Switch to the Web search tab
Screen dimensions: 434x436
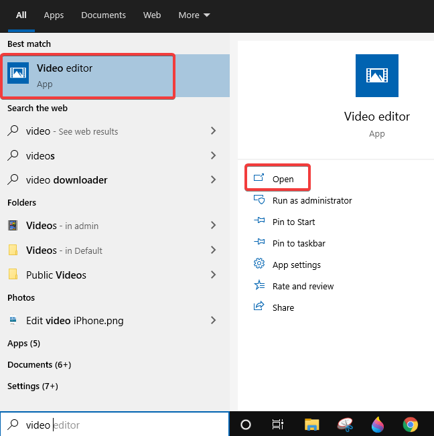click(x=152, y=15)
